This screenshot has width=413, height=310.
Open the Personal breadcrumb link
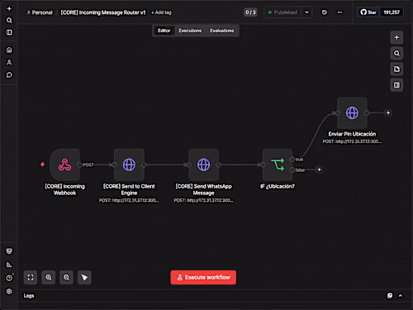[x=40, y=12]
